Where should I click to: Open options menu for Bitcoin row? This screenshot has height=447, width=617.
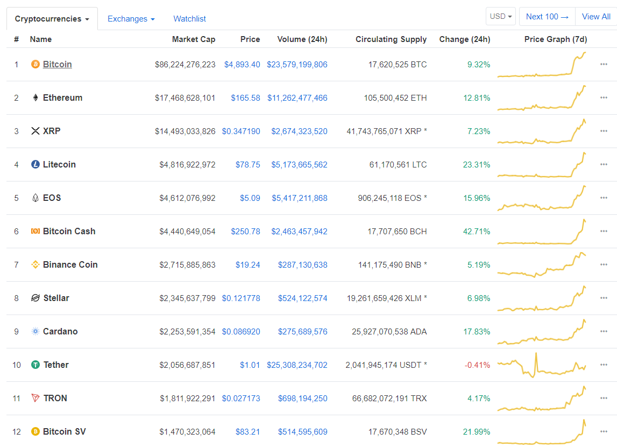click(x=604, y=64)
